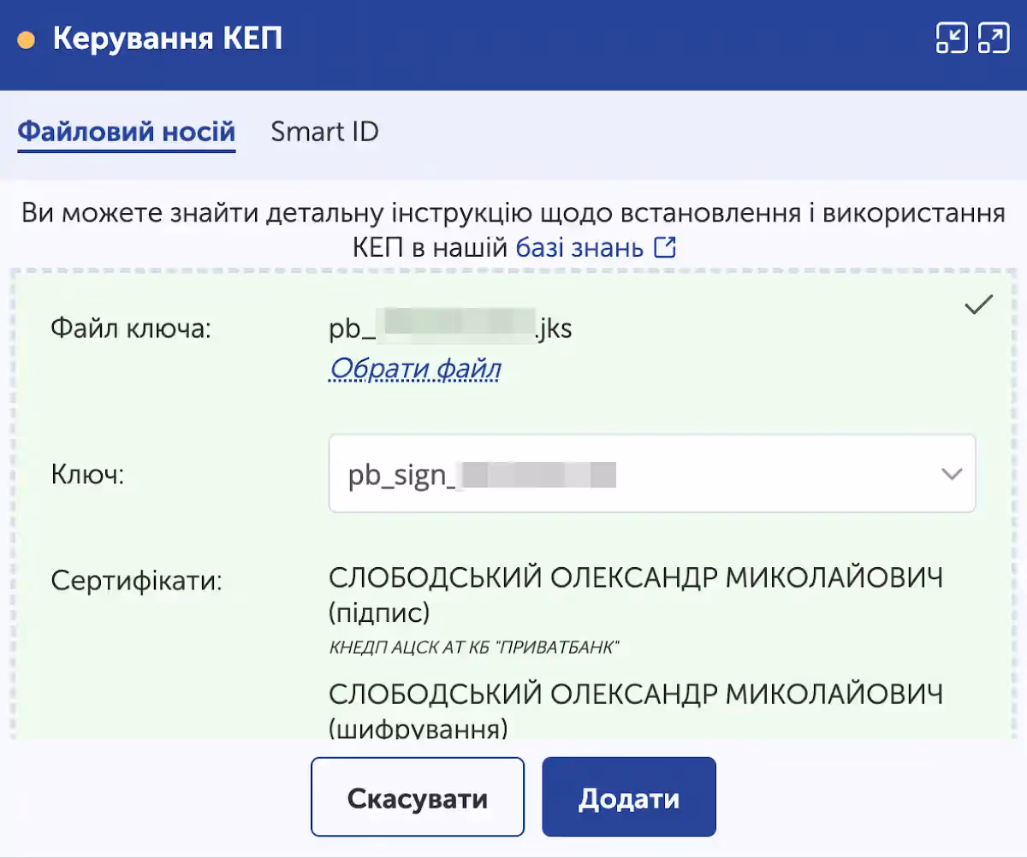Switch to the Smart ID tab
Viewport: 1027px width, 858px height.
(324, 132)
